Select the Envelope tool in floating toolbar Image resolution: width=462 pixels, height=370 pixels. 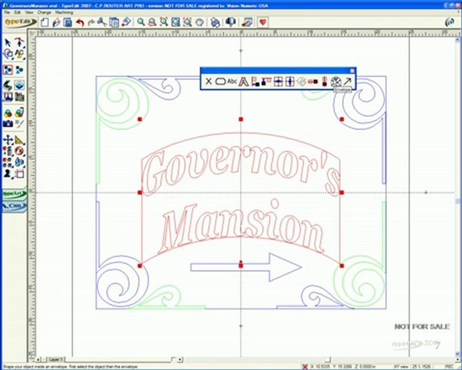coord(336,81)
